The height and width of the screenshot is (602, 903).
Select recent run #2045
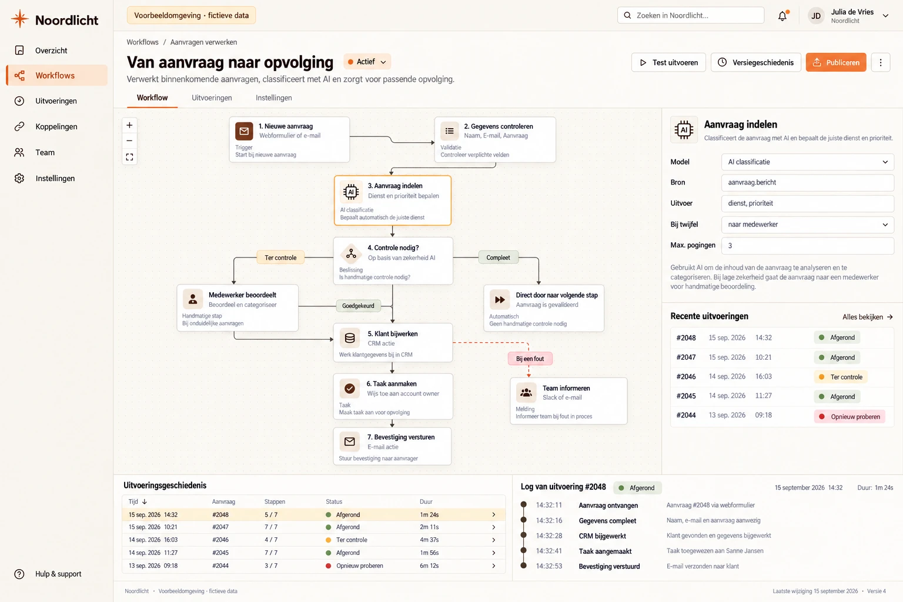pyautogui.click(x=782, y=396)
